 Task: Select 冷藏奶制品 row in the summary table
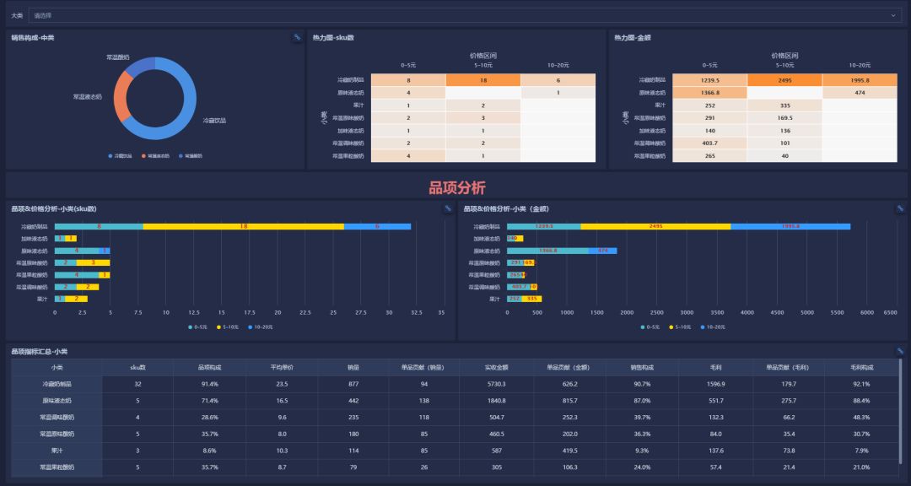tap(455, 384)
